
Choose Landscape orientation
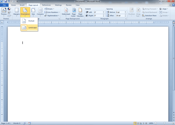coord(29,28)
